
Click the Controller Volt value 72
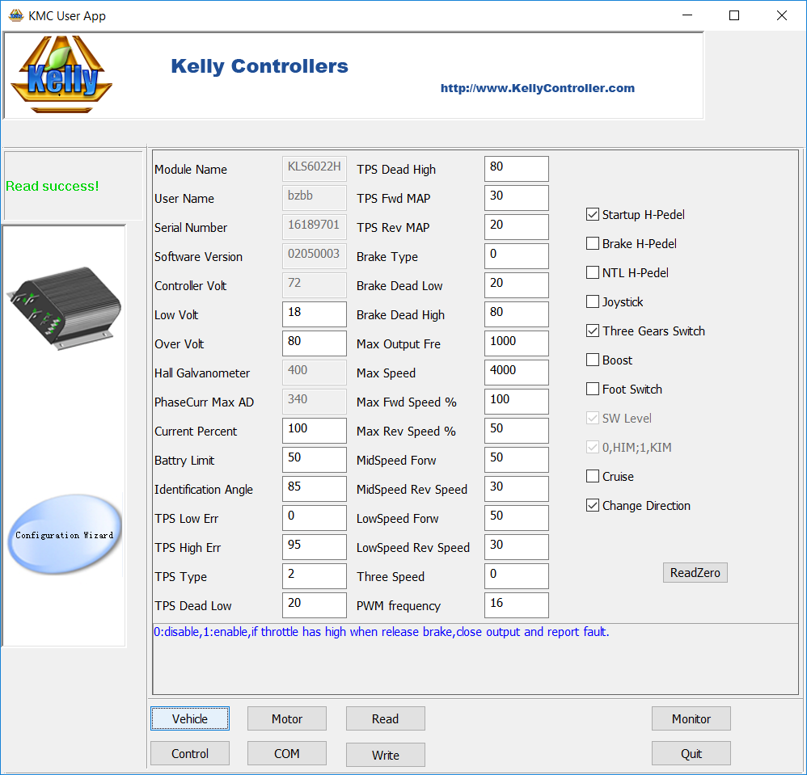pyautogui.click(x=315, y=285)
